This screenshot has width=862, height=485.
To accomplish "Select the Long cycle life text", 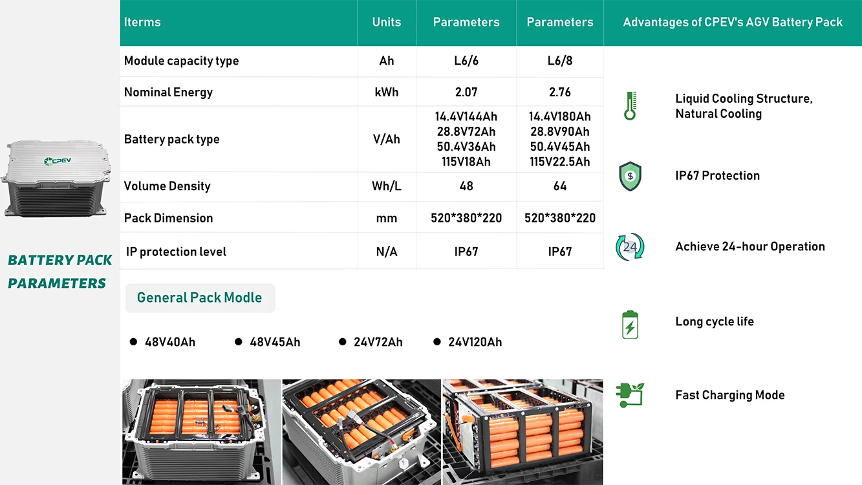I will (x=715, y=322).
